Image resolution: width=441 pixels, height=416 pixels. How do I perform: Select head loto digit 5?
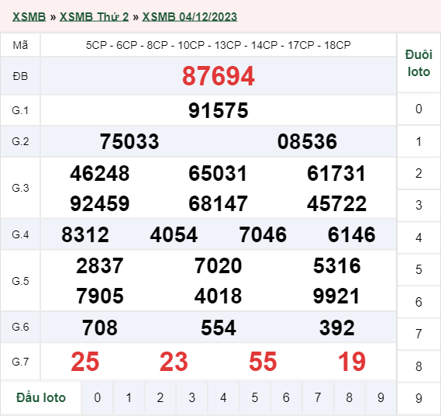coord(255,397)
